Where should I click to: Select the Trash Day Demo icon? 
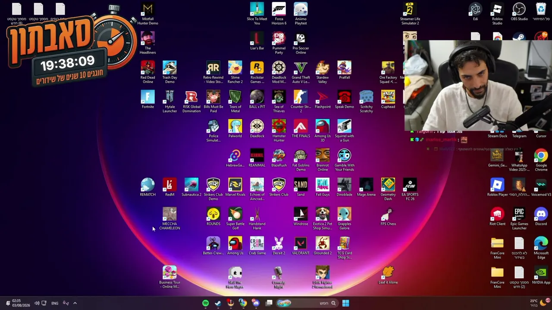point(169,72)
